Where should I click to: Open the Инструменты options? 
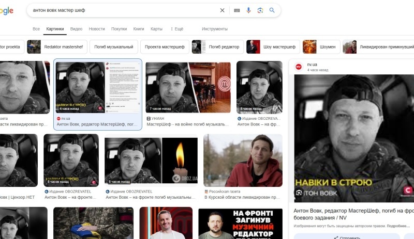215,29
